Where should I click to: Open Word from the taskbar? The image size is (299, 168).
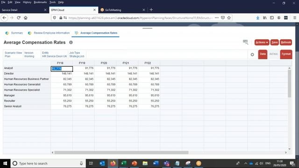[156, 163]
